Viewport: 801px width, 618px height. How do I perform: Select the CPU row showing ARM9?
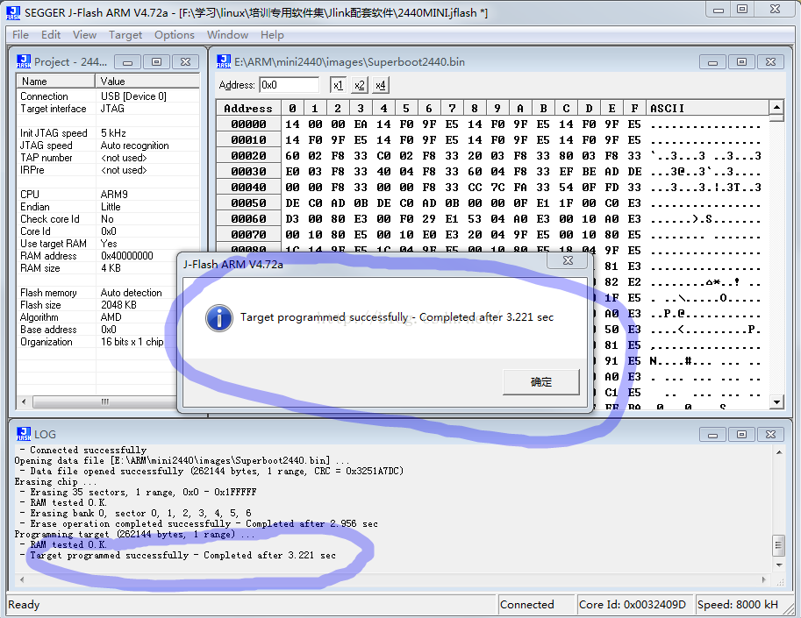108,195
